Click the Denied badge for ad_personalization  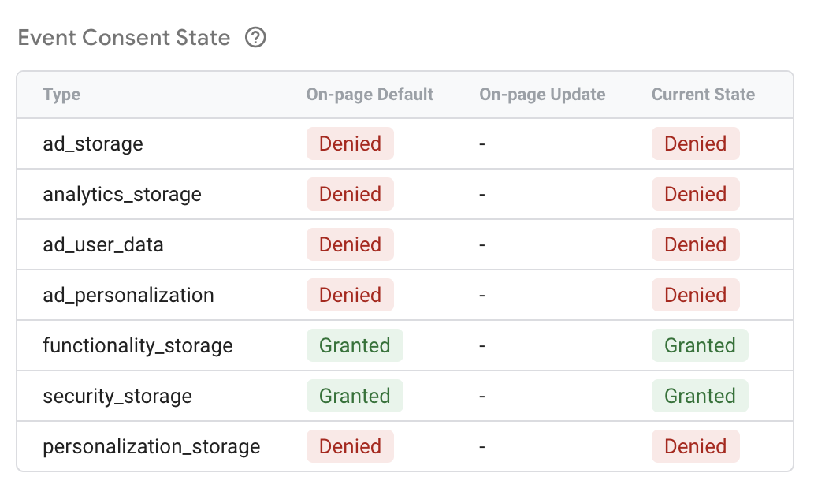pos(350,295)
